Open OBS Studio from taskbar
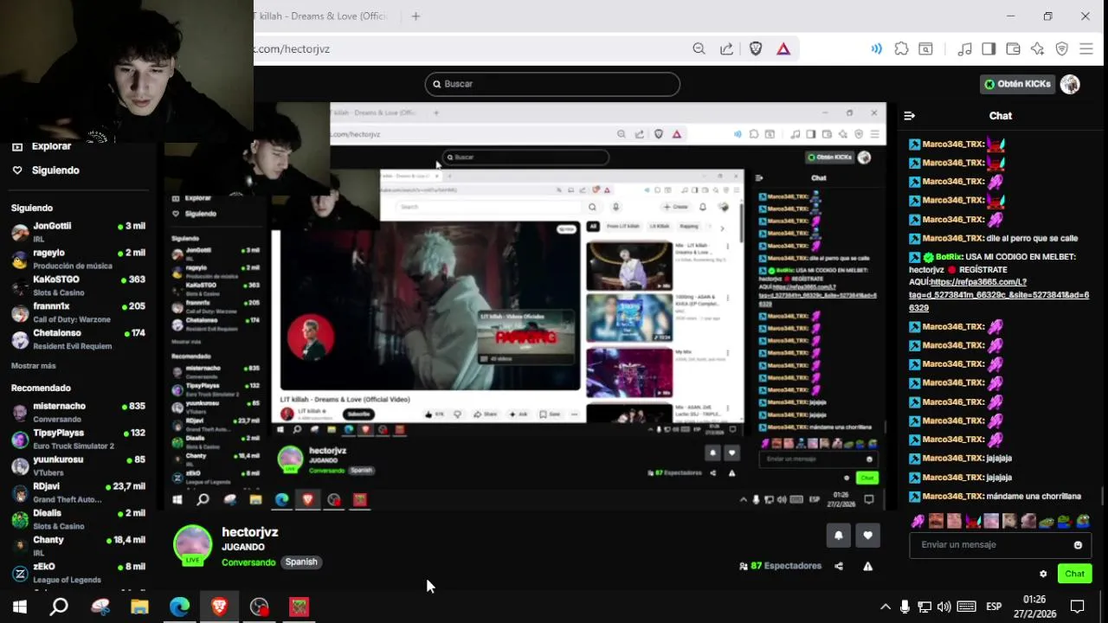 click(x=259, y=607)
